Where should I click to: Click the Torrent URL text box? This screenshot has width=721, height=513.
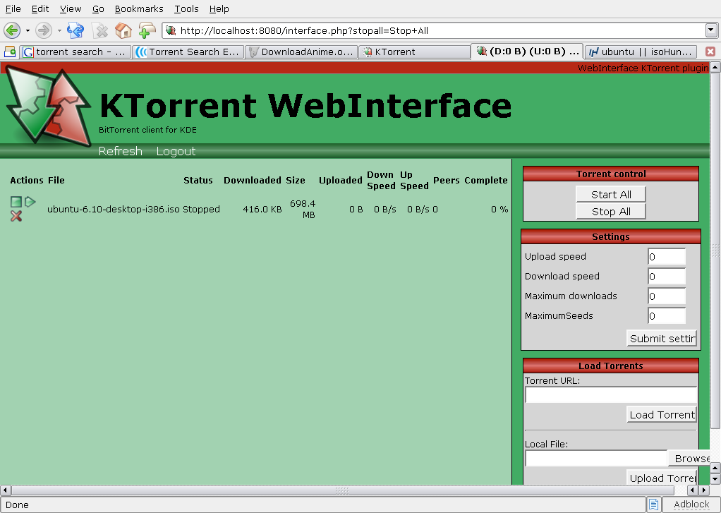[x=611, y=394]
